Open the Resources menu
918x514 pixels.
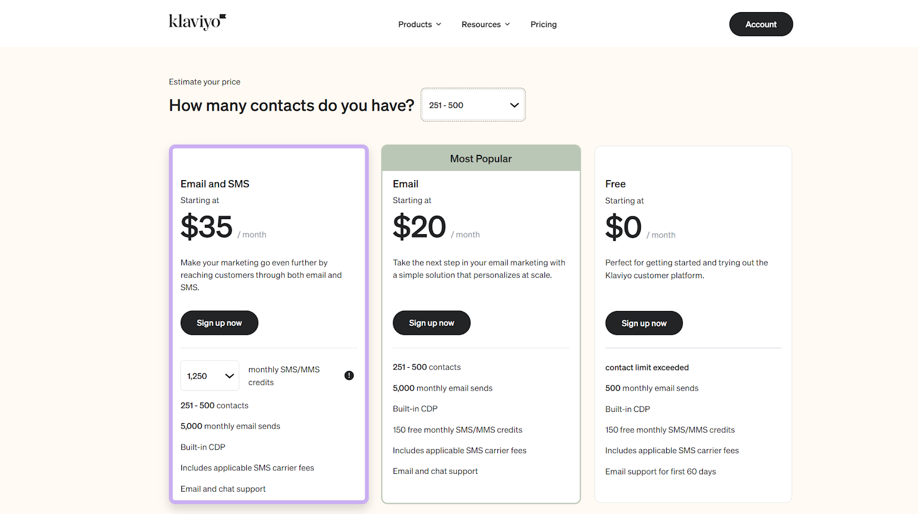pos(481,24)
